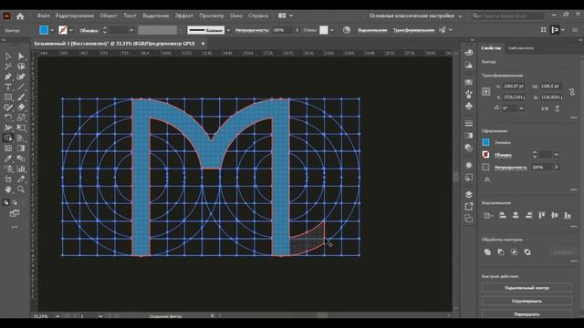Select the Selection (black arrow) tool
This screenshot has width=584, height=328.
(8, 56)
